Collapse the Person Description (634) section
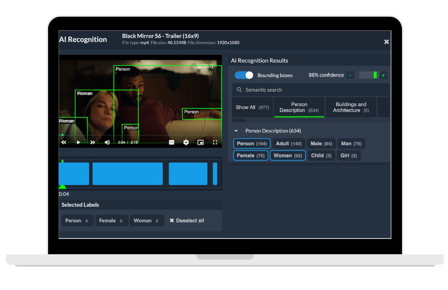Screen dimensions: 448x290 [236, 131]
